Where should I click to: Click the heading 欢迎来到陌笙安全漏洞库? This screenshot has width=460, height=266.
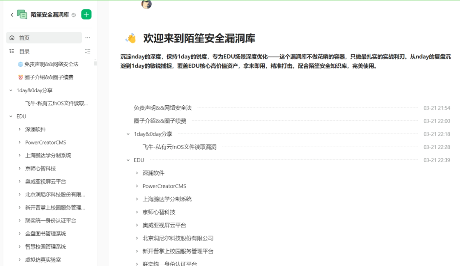point(199,38)
